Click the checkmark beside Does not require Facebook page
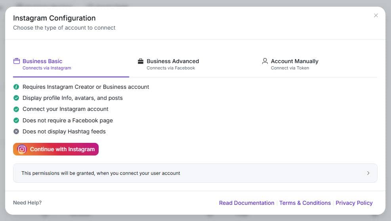391x221 pixels. (x=16, y=120)
